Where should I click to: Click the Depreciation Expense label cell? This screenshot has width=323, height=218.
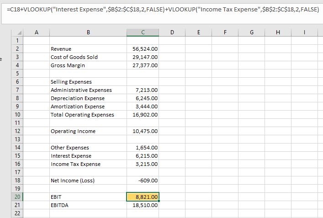click(x=88, y=98)
